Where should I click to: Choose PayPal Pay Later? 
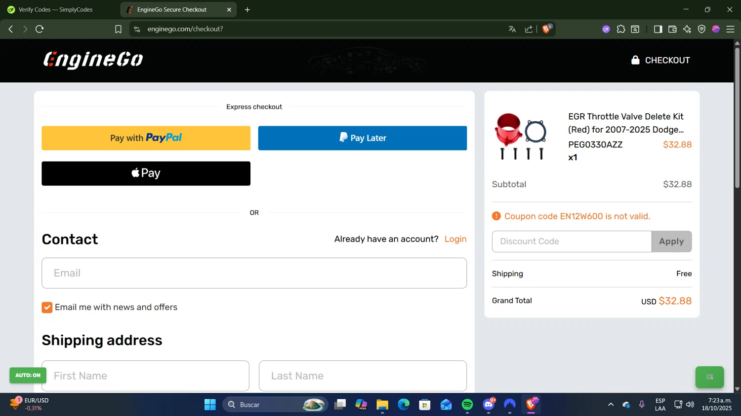pos(363,138)
